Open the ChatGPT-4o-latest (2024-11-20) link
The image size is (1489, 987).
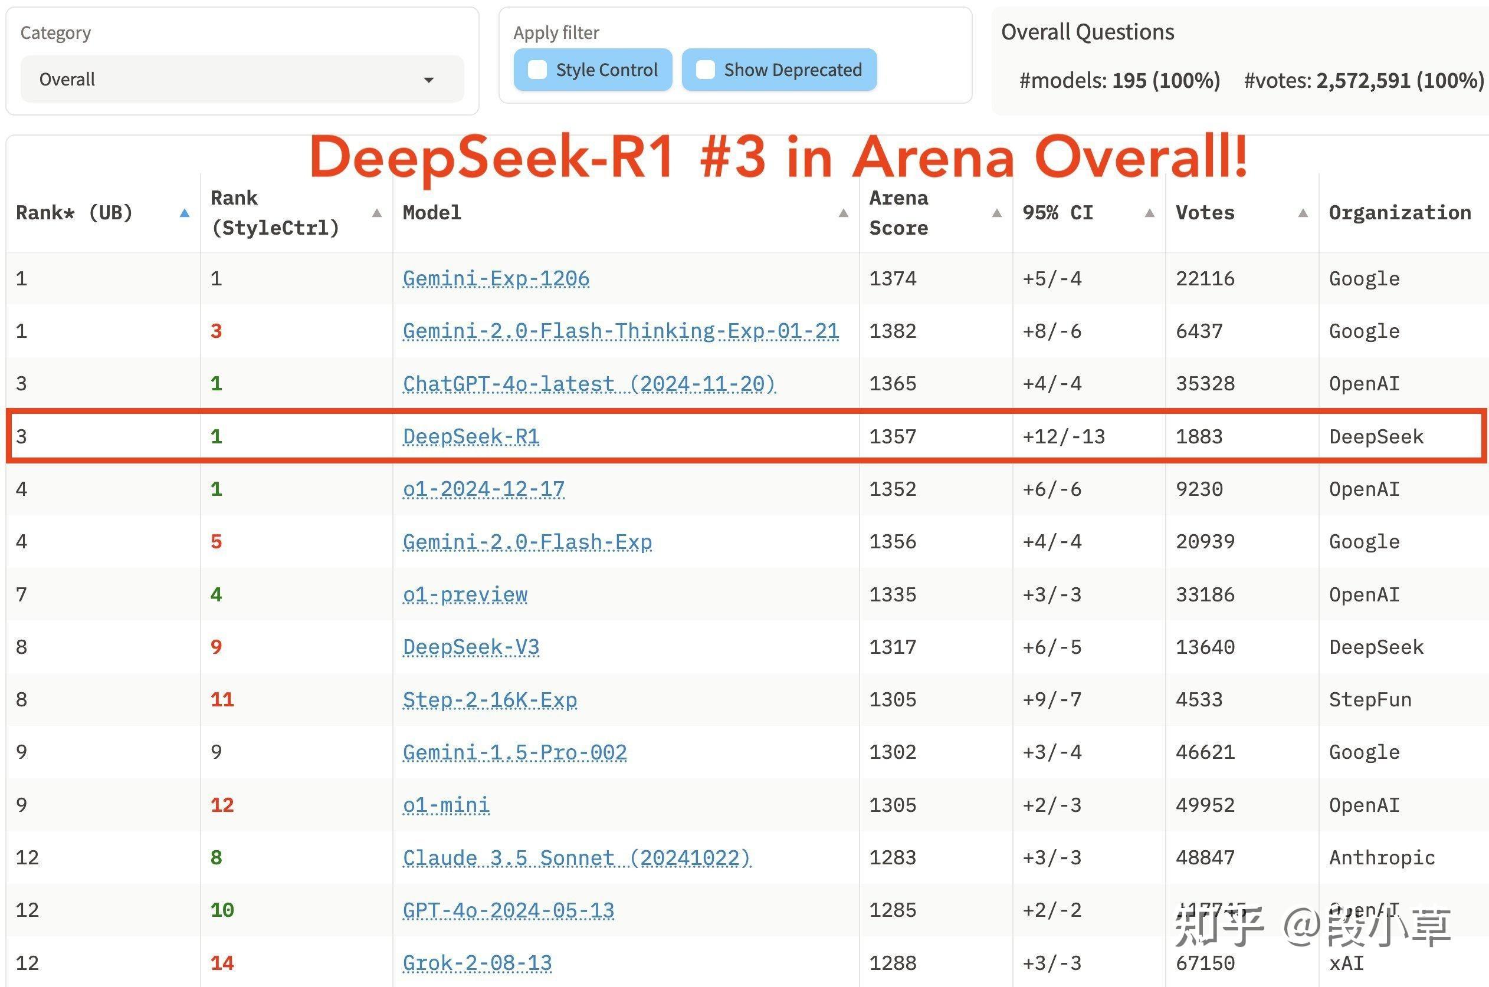point(589,383)
